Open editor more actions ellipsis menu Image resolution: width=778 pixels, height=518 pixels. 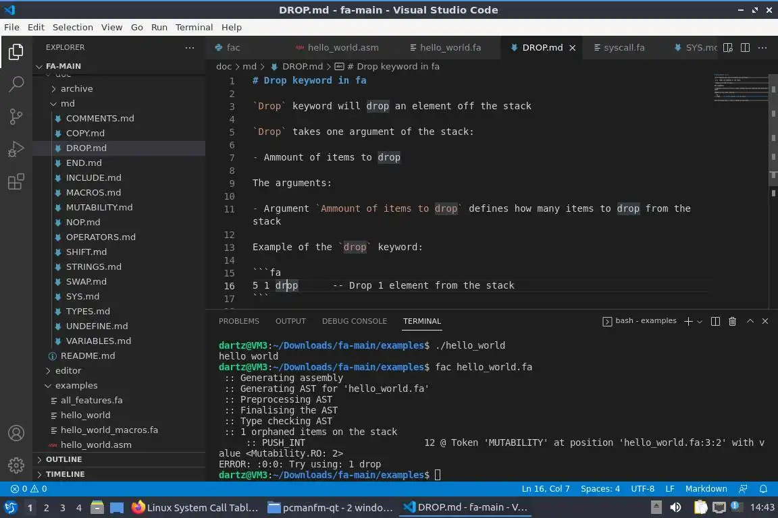pyautogui.click(x=762, y=48)
